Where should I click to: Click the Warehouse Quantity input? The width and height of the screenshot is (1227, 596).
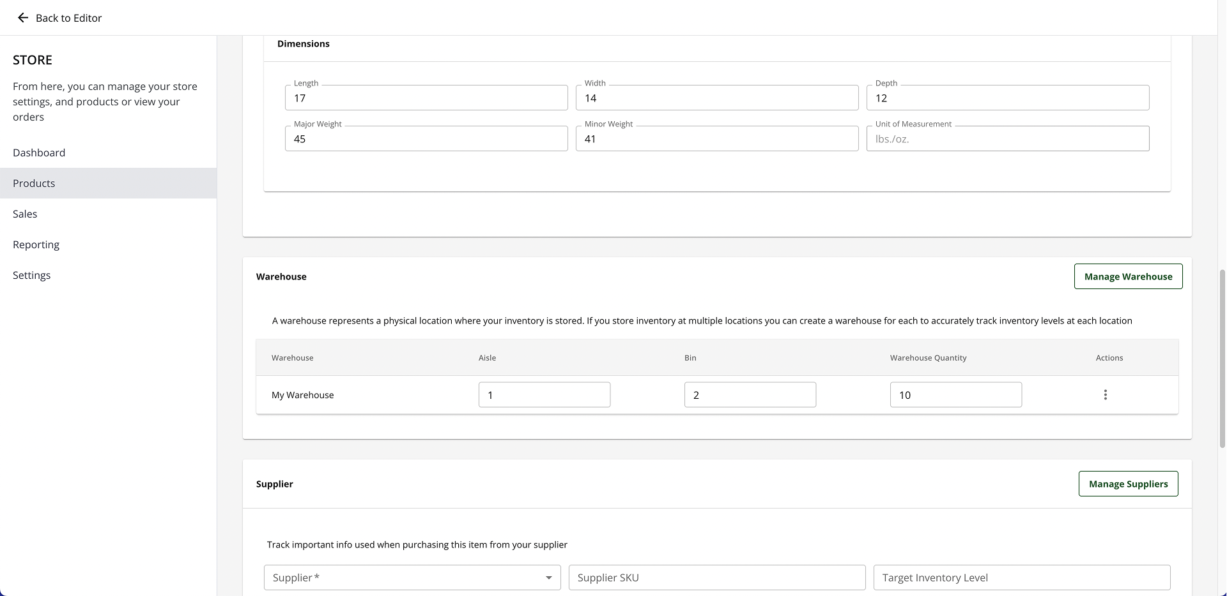955,395
